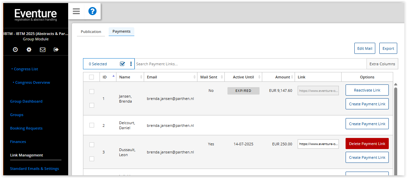Open the settings gear icon in sidebar
407x178 pixels.
[x=29, y=49]
